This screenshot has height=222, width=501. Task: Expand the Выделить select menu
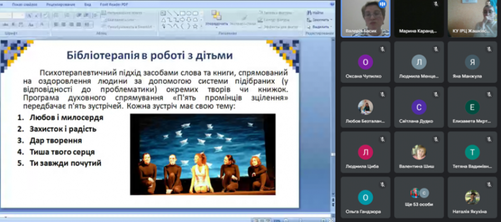tap(320, 27)
